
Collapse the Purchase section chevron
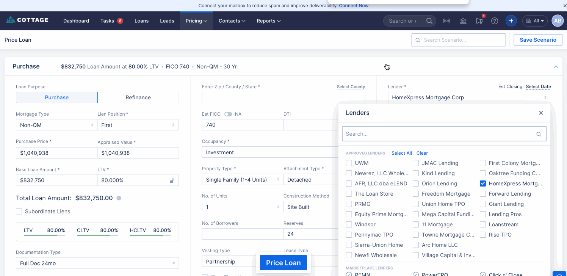click(556, 67)
